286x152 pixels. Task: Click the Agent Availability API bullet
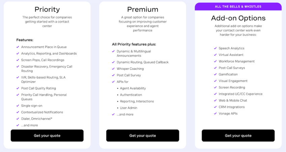pyautogui.click(x=133, y=88)
